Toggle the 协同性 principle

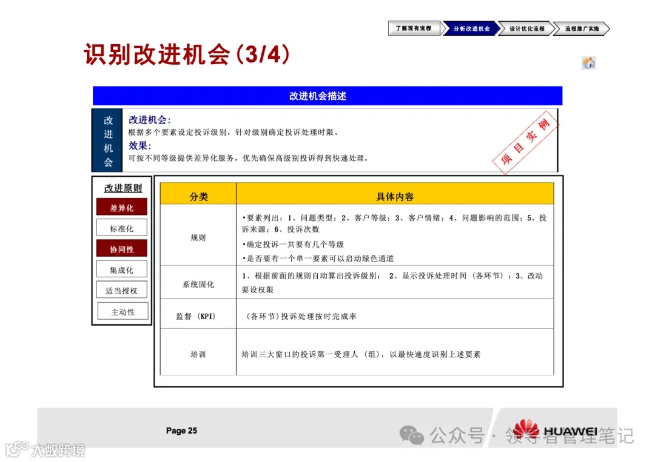click(121, 248)
